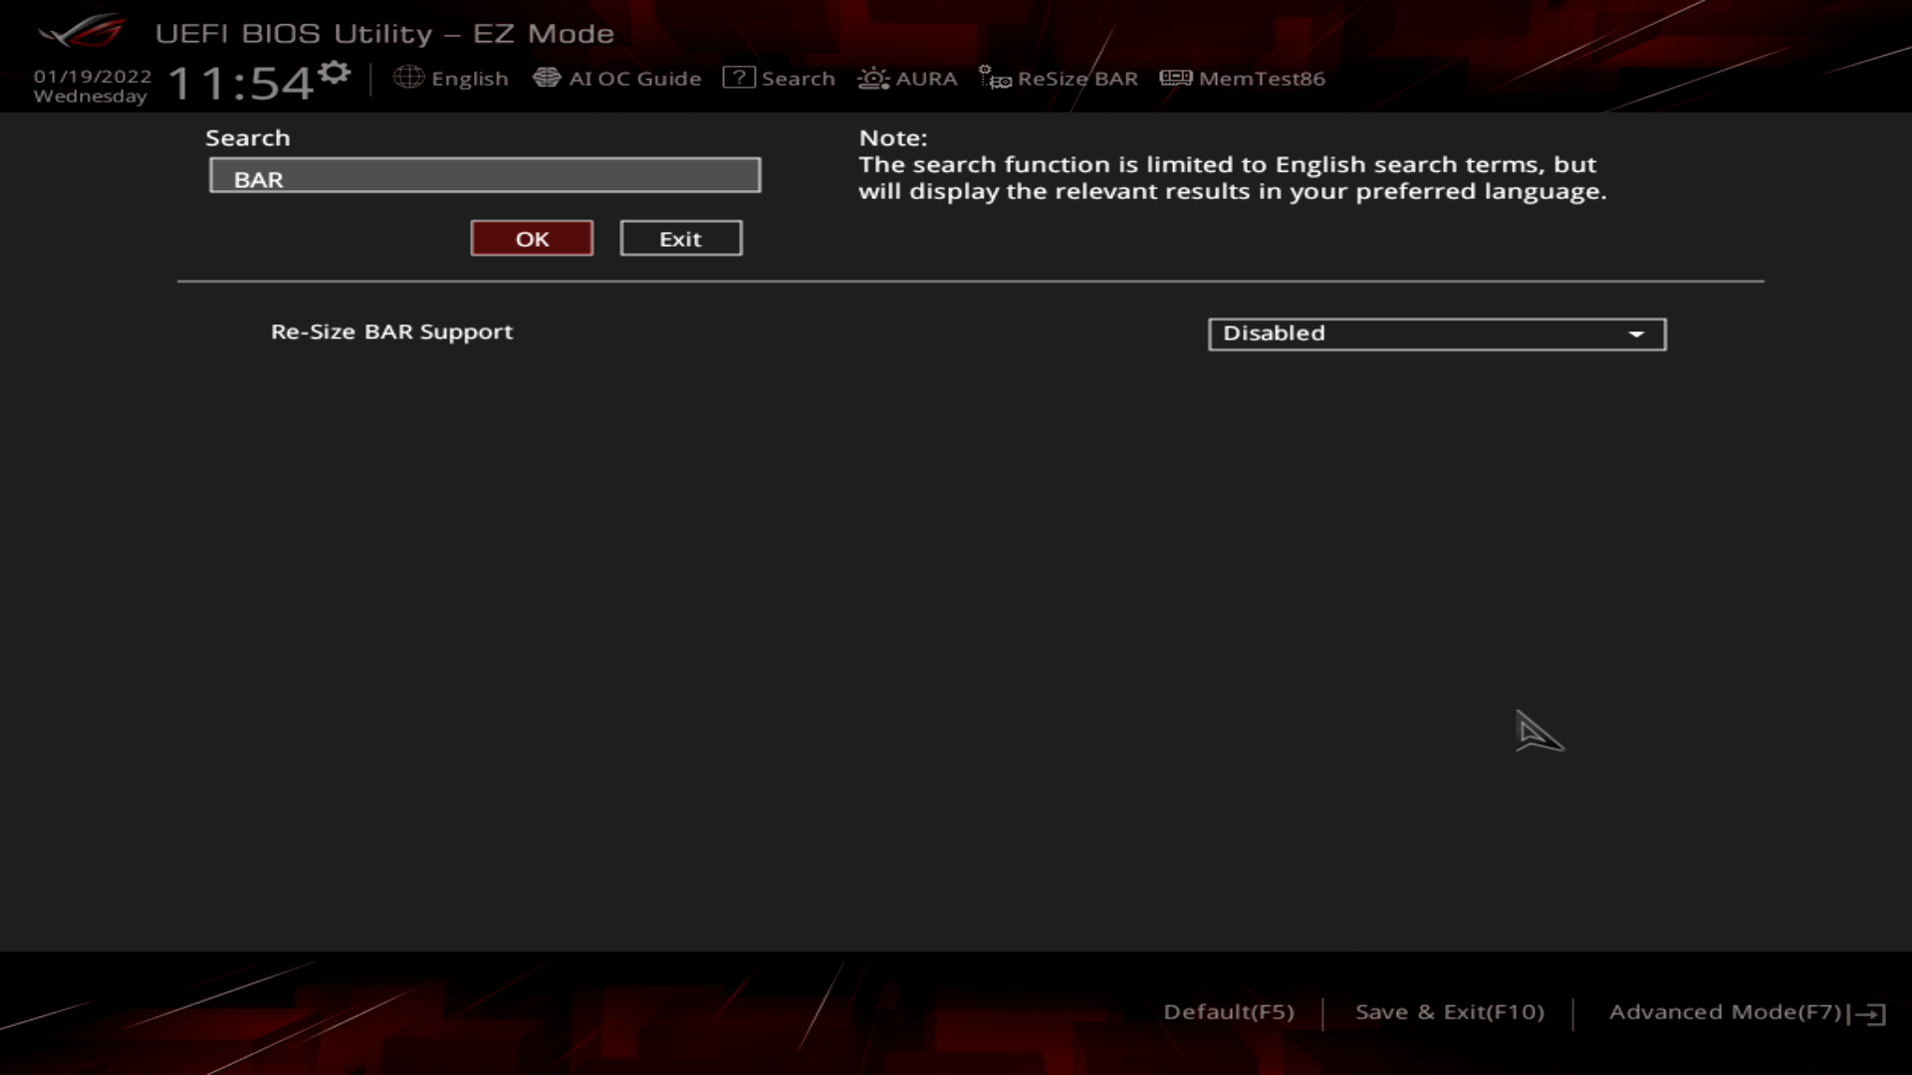The height and width of the screenshot is (1075, 1912).
Task: Click inside the BAR search input field
Action: point(485,175)
